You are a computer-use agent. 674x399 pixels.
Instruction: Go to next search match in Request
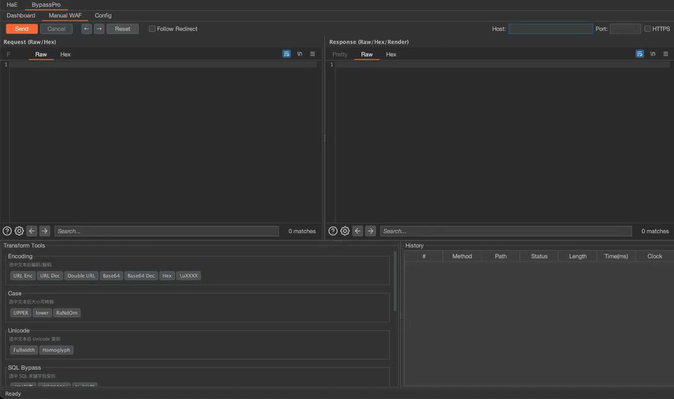(45, 231)
